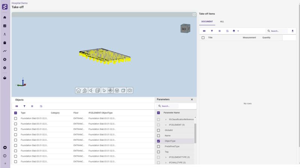Viewport: 300px width, 168px height.
Task: Check the GlobalId parameter checkbox
Action: 158,130
